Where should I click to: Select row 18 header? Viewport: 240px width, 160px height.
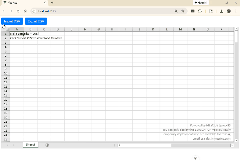tap(6, 108)
